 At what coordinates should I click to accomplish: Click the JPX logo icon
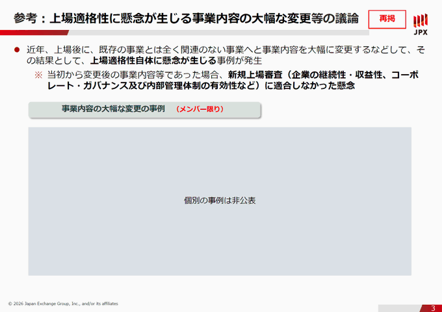click(x=421, y=24)
